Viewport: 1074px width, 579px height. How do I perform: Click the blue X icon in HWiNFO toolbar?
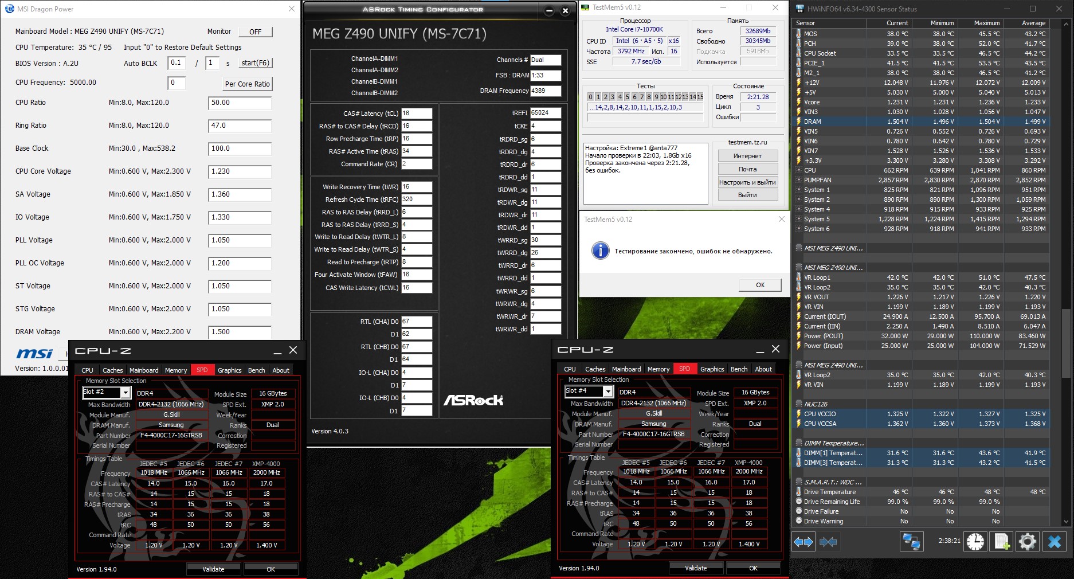(x=1055, y=542)
